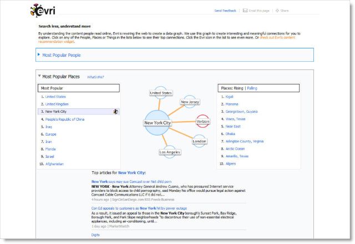
Task: Open Waco, Texas link
Action: coord(235,119)
